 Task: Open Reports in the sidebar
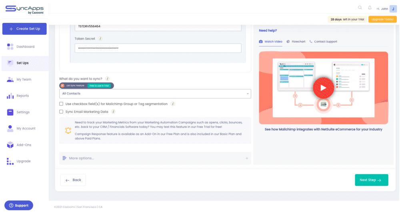point(25,96)
